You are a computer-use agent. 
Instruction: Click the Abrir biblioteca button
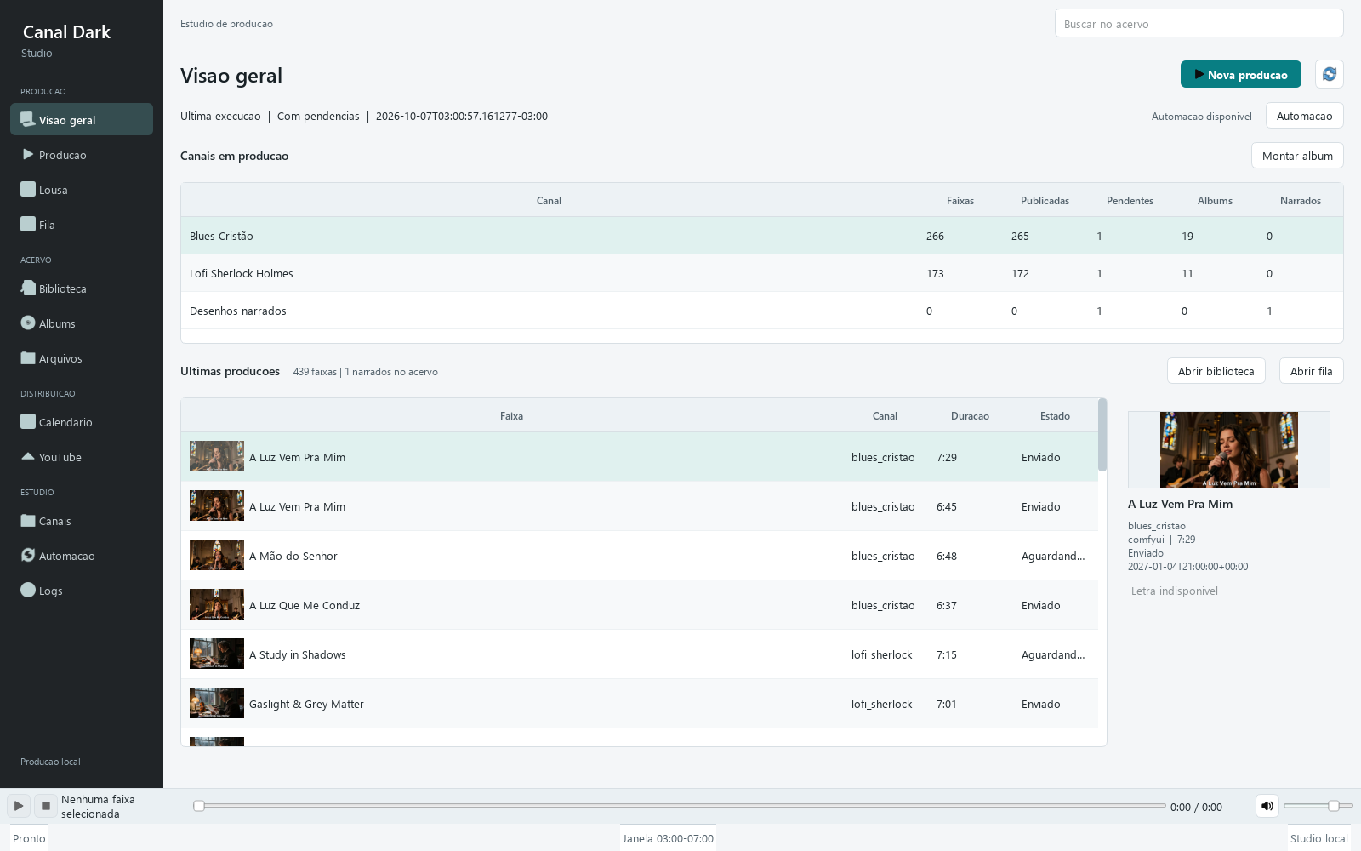1216,371
